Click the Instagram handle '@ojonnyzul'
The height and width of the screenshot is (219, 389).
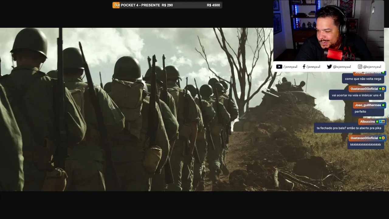(x=372, y=67)
